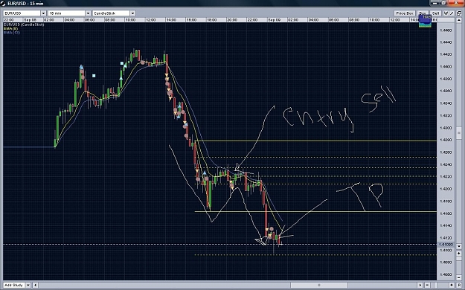This screenshot has width=465, height=290.
Task: Click the EUR/USD (CandleStick) legend label
Action: click(24, 25)
